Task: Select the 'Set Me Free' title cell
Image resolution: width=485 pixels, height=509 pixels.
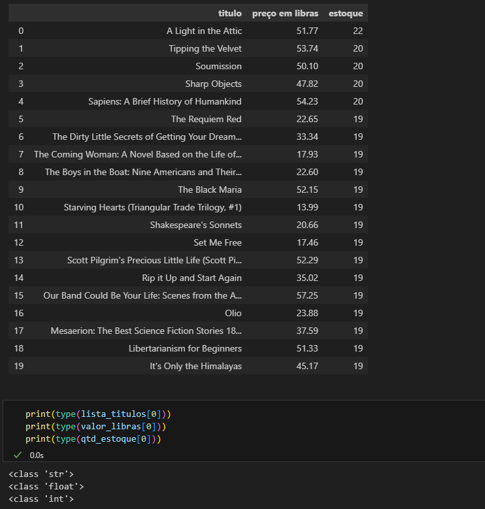Action: (218, 242)
